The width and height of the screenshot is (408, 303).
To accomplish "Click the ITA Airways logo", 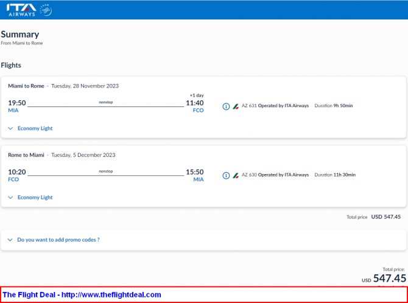I will (x=21, y=10).
